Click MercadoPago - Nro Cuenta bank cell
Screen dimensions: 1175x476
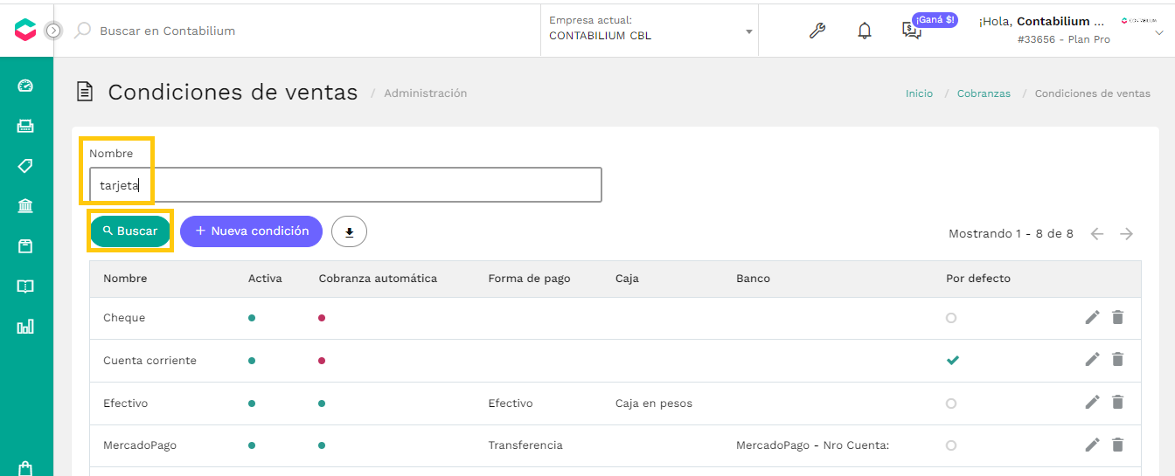click(812, 445)
